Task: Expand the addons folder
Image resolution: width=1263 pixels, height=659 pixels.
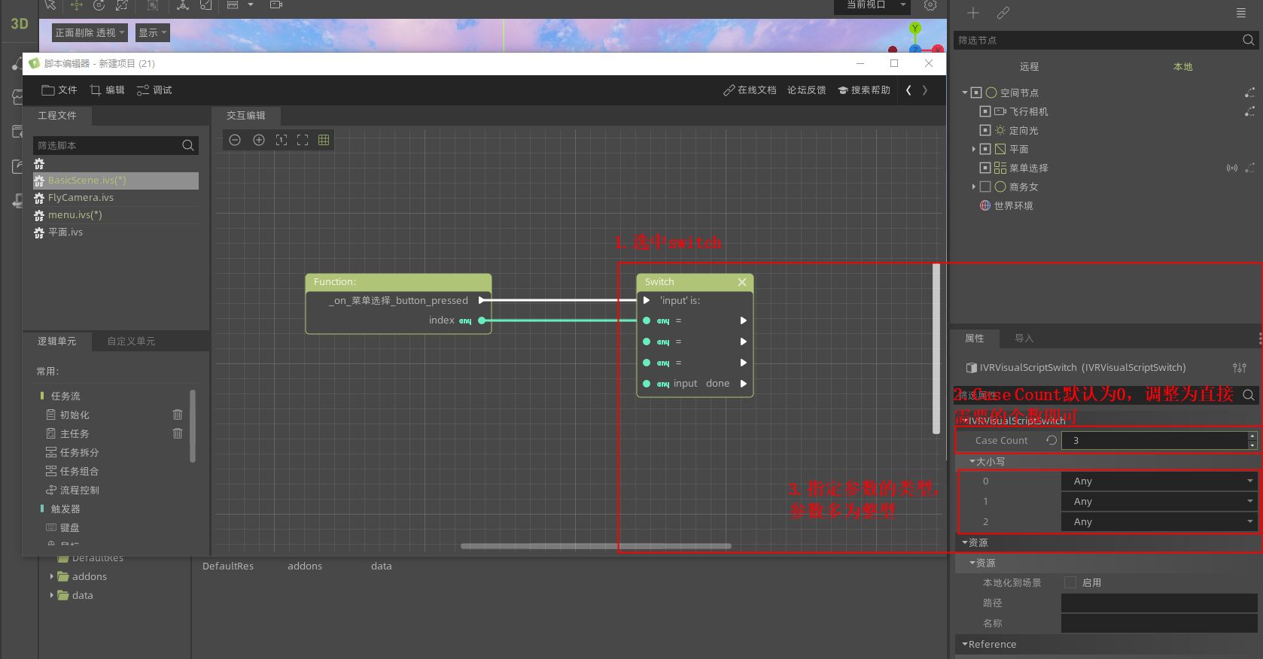Action: [x=52, y=576]
